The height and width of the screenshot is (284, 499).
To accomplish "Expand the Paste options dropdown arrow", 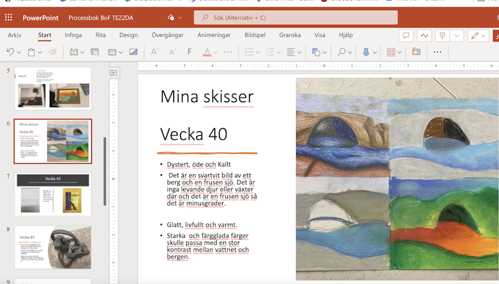I will (x=40, y=52).
